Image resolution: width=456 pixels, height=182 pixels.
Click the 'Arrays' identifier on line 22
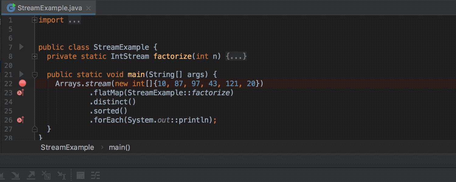68,84
